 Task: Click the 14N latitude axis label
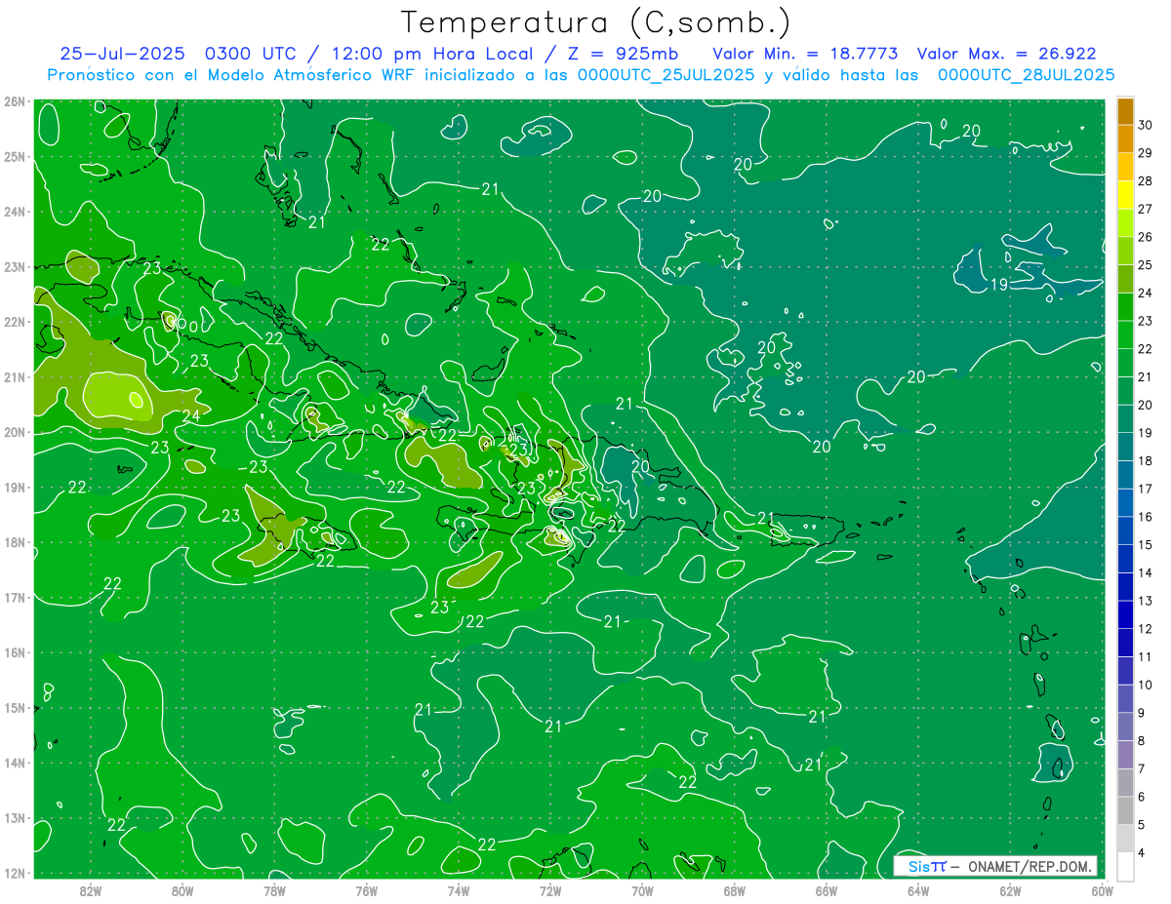point(15,763)
